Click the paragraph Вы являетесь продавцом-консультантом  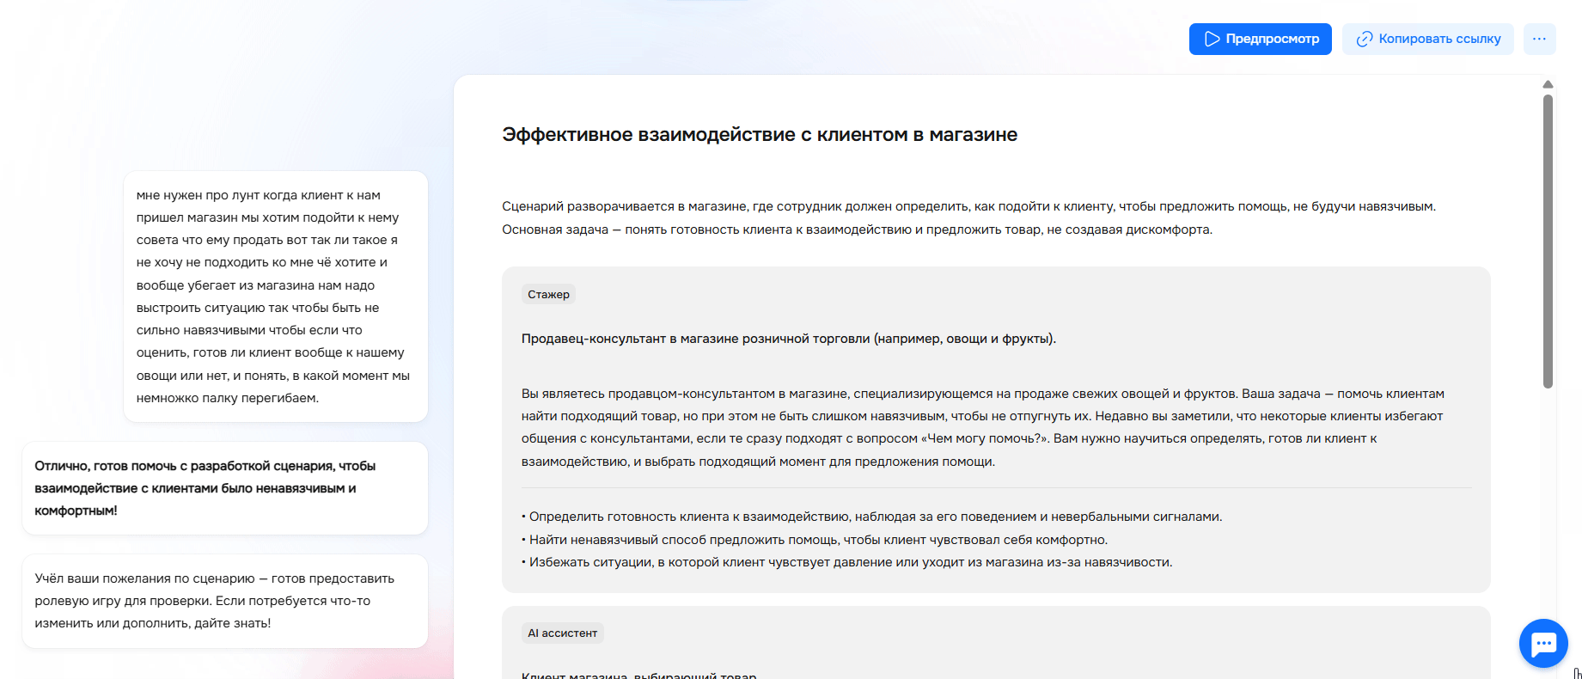(x=982, y=427)
